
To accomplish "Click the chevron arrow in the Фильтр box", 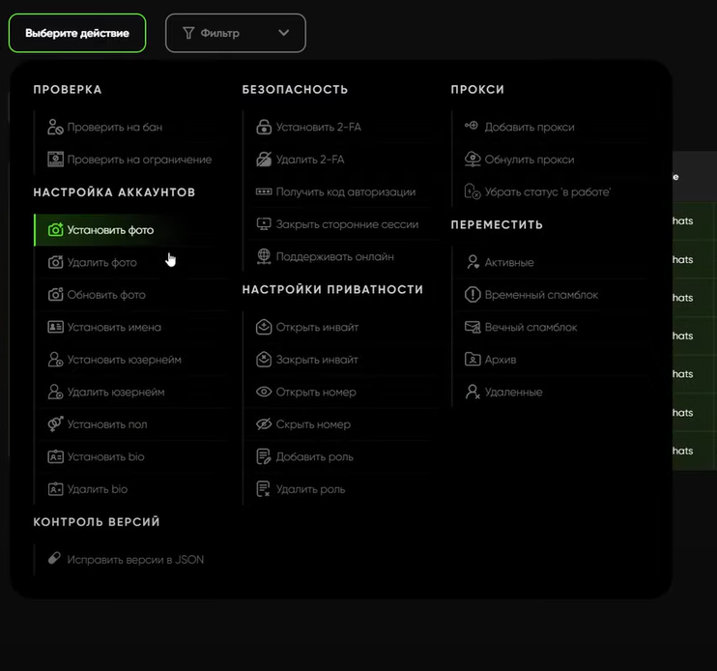I will (283, 33).
